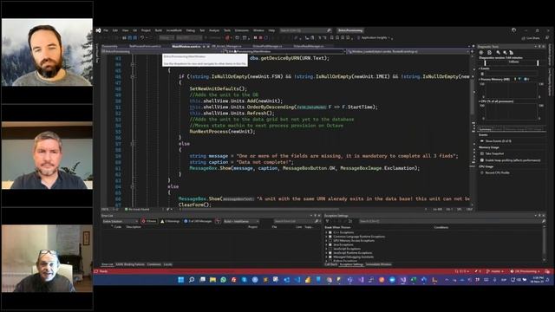This screenshot has height=312, width=555.
Task: Click Diagnostic Tools zoom in icon
Action: point(498,52)
